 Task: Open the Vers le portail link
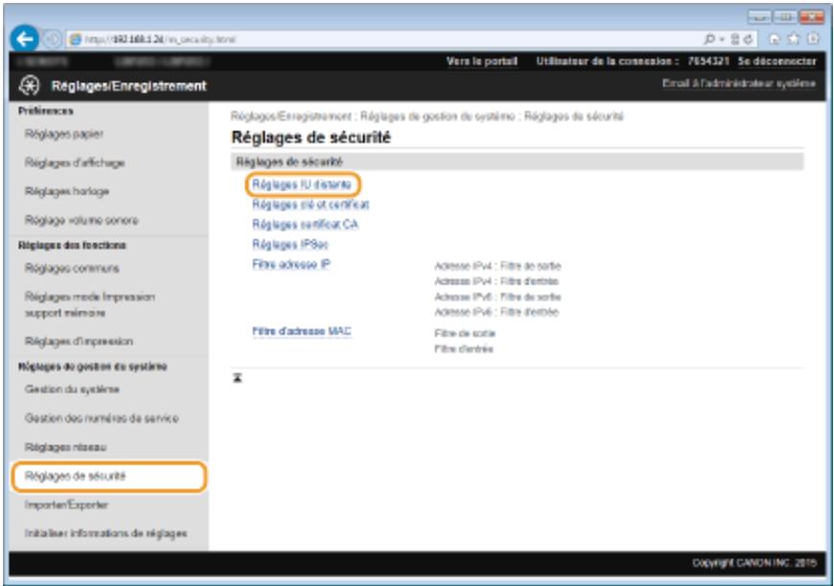point(482,61)
